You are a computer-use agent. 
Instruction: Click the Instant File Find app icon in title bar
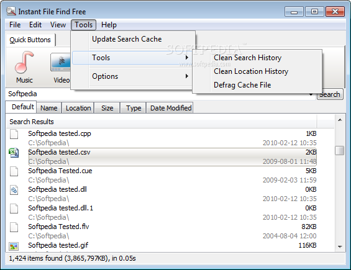coord(11,11)
